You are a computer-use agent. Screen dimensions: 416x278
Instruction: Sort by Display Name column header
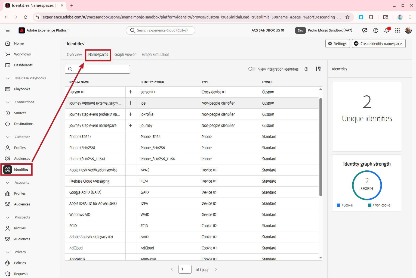click(x=79, y=82)
